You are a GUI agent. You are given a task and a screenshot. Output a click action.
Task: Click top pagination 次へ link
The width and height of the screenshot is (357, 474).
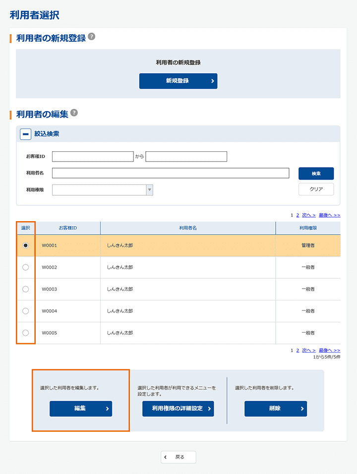308,215
